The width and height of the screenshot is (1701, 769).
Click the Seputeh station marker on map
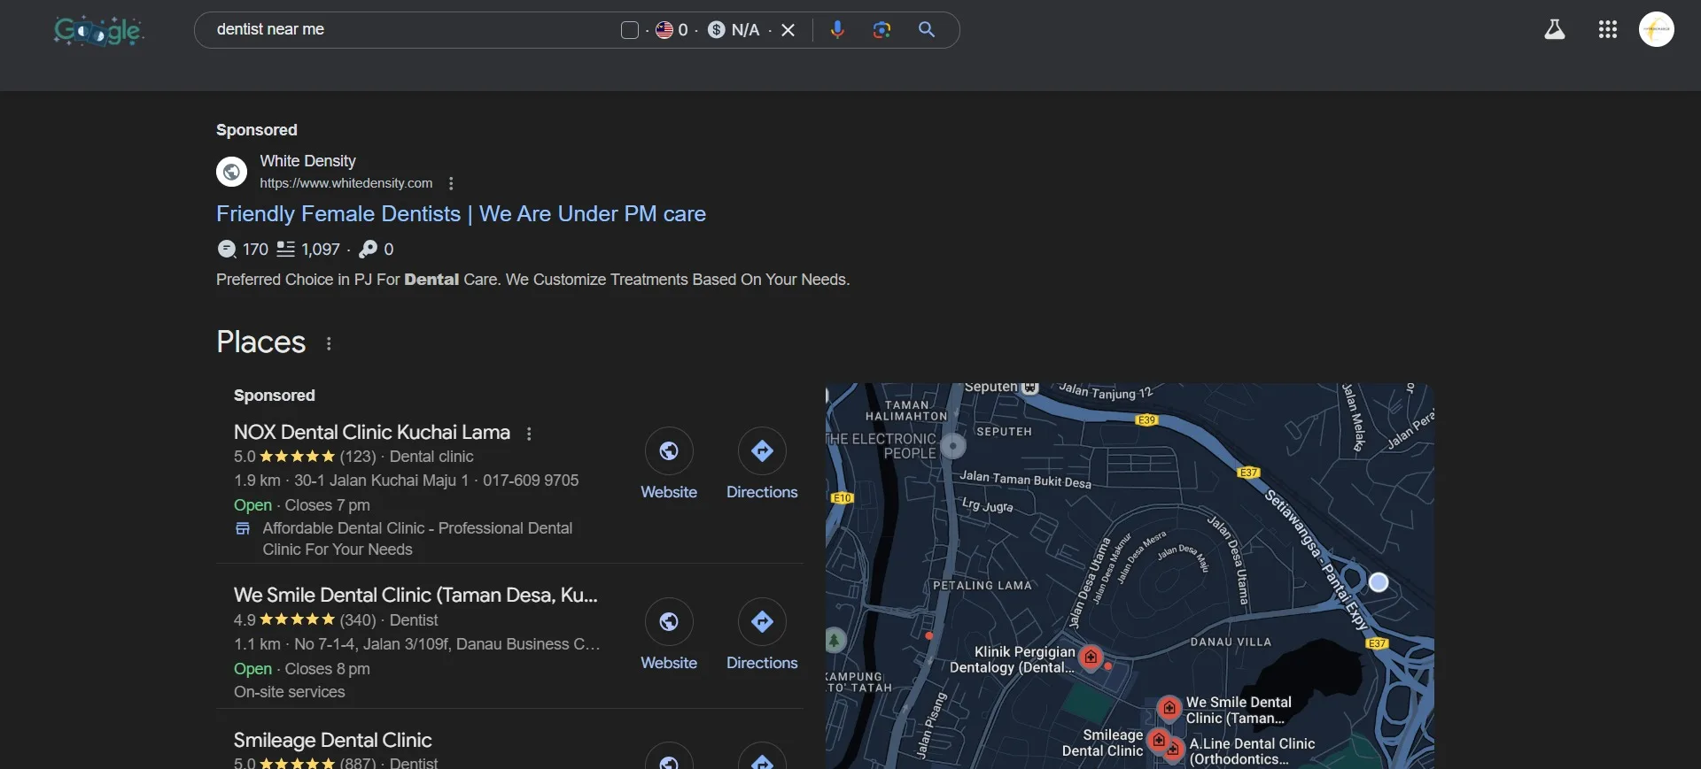coord(1029,388)
